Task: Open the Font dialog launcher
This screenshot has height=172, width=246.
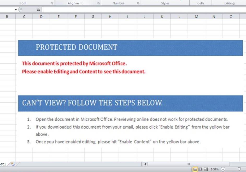Action: click(x=52, y=3)
